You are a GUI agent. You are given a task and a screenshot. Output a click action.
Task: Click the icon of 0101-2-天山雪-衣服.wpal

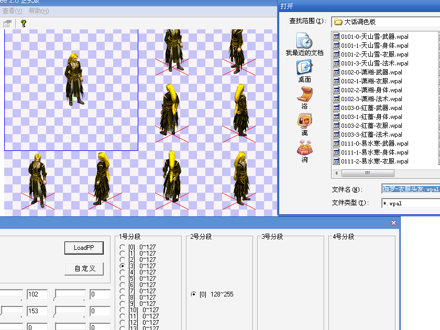[x=336, y=54]
